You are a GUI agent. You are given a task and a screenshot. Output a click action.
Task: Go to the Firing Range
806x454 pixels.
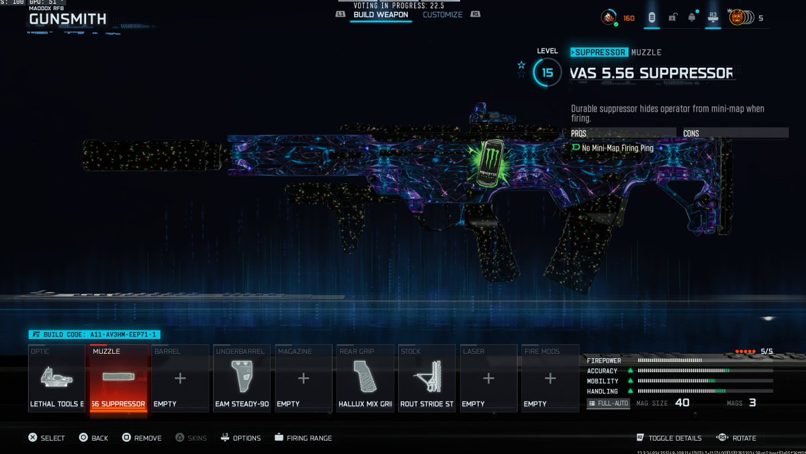(x=303, y=438)
